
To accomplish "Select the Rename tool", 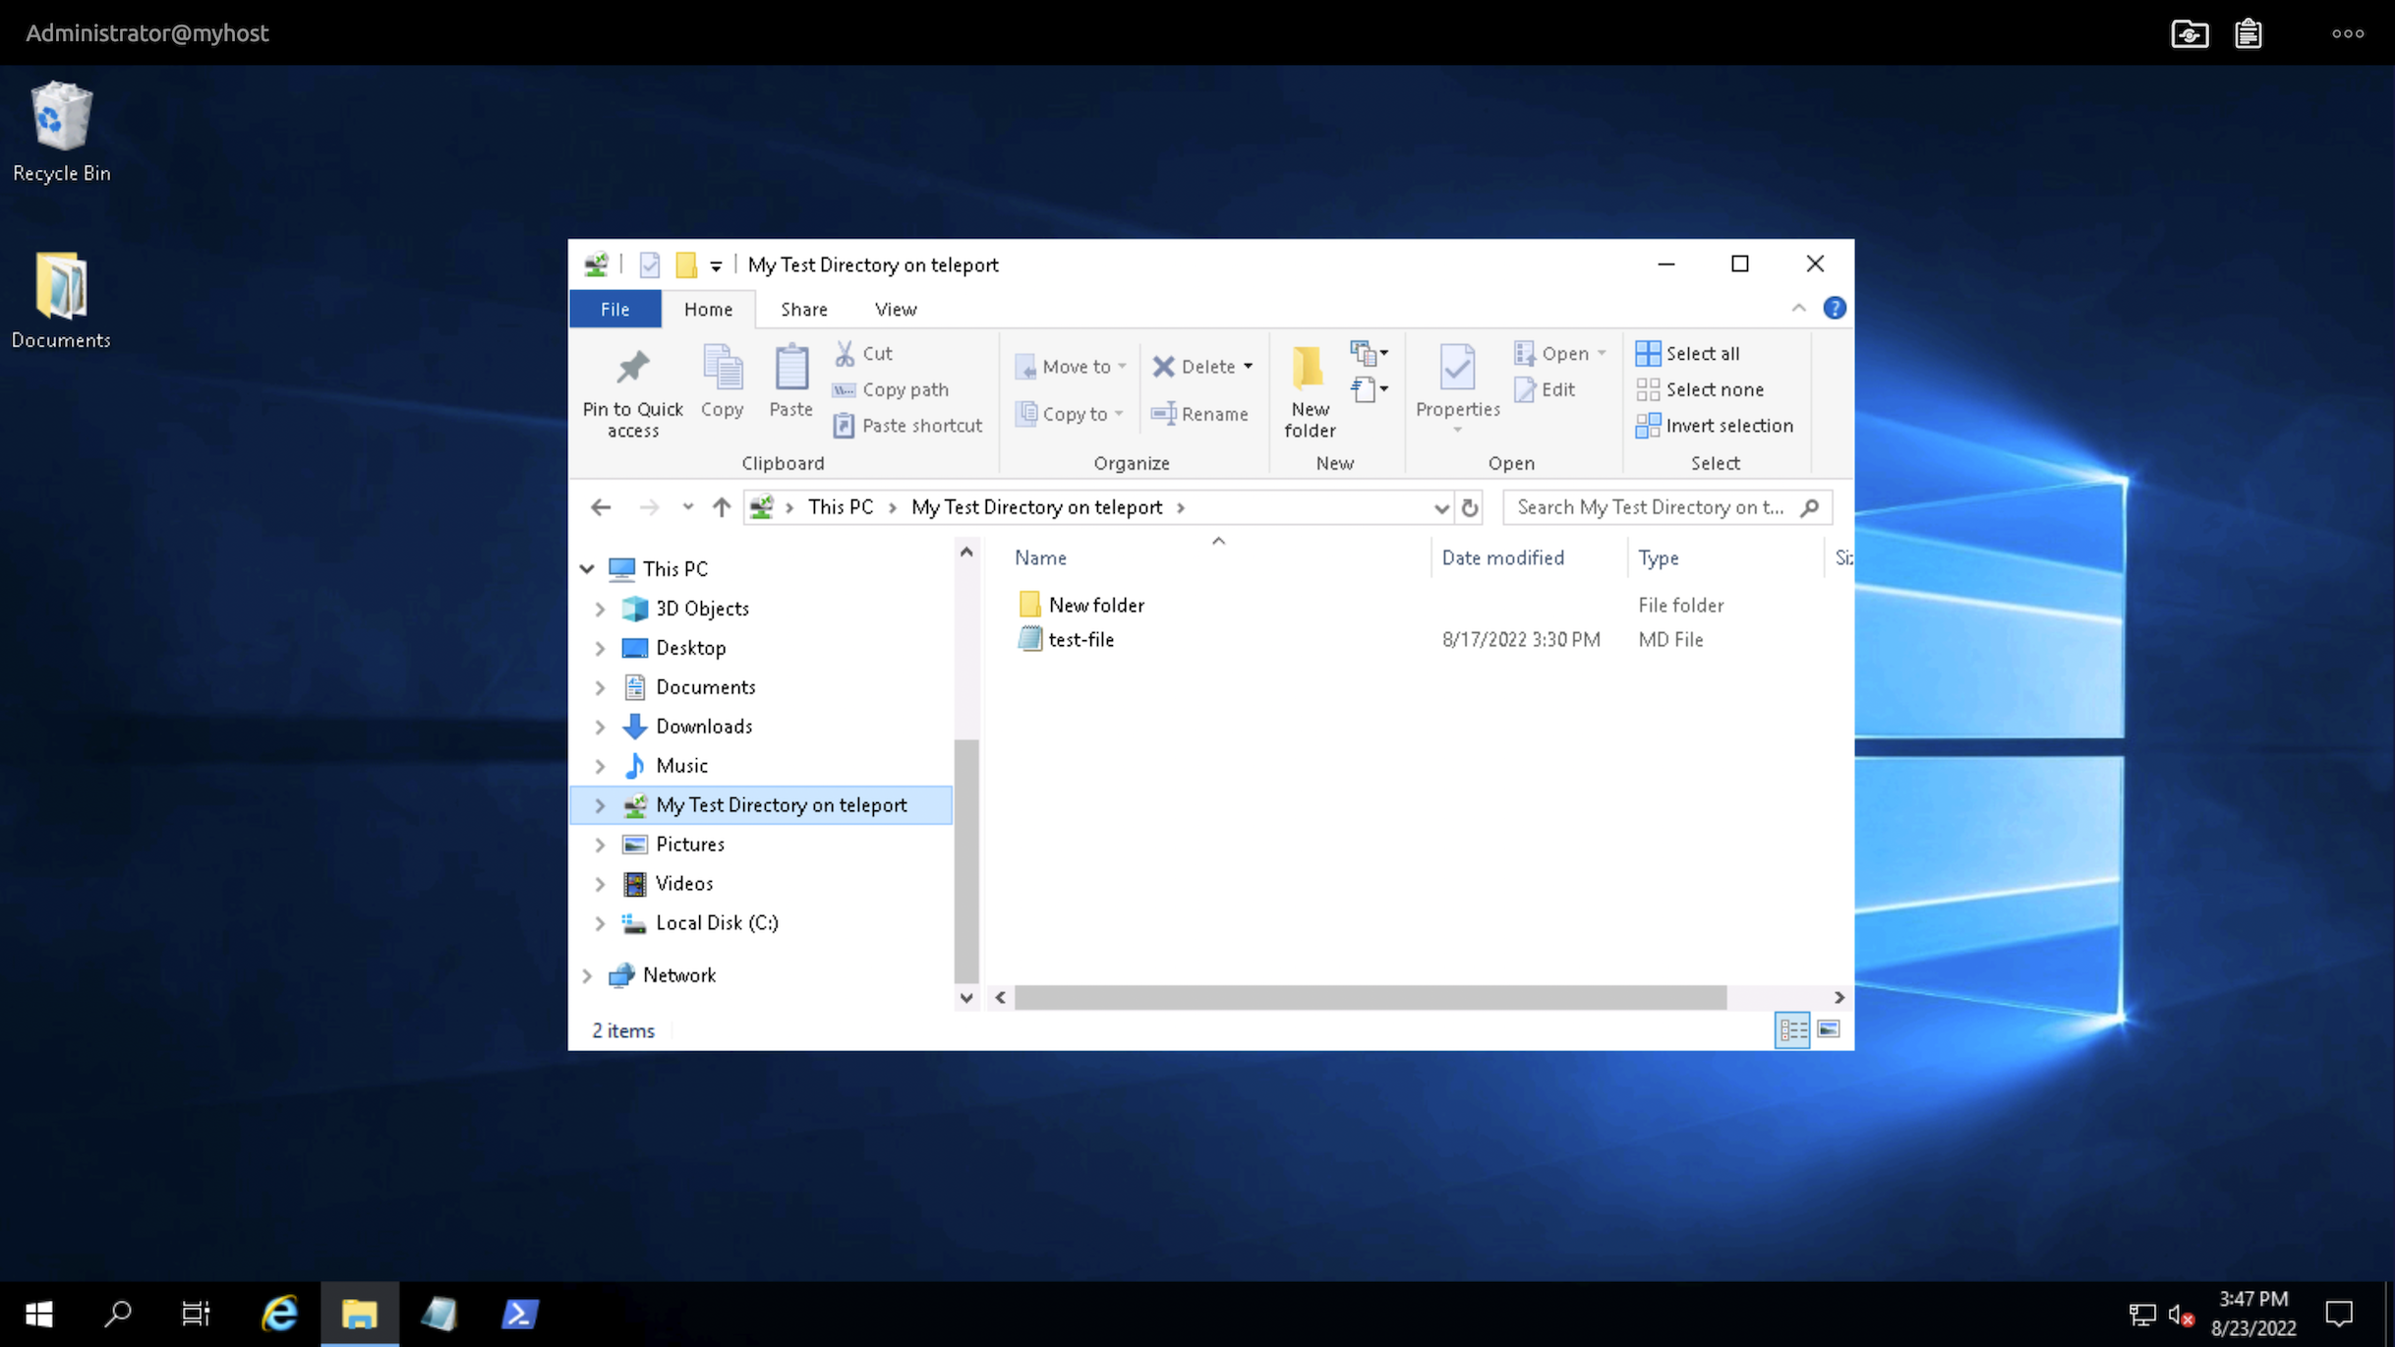I will tap(1200, 414).
